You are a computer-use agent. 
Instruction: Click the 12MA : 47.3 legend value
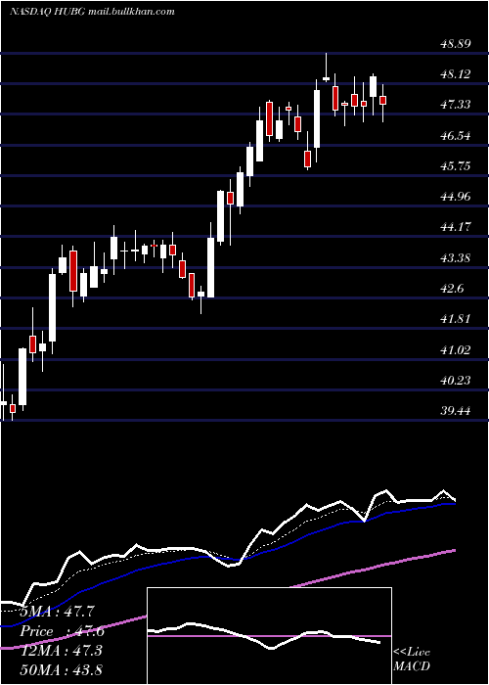(61, 650)
